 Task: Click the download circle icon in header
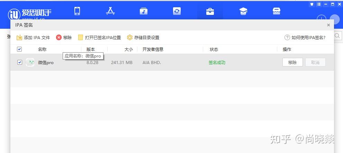tap(321, 19)
